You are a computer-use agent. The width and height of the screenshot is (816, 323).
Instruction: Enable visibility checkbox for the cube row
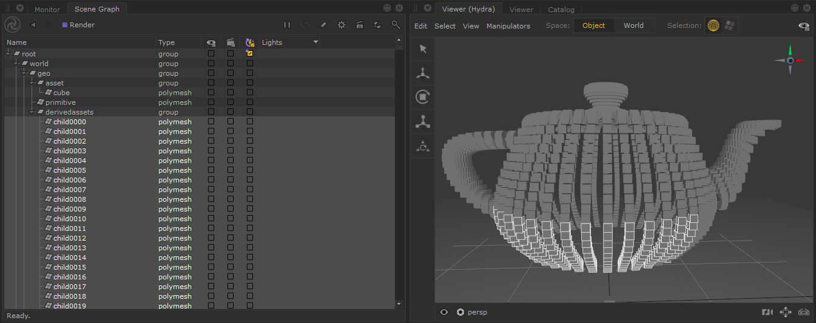(211, 93)
